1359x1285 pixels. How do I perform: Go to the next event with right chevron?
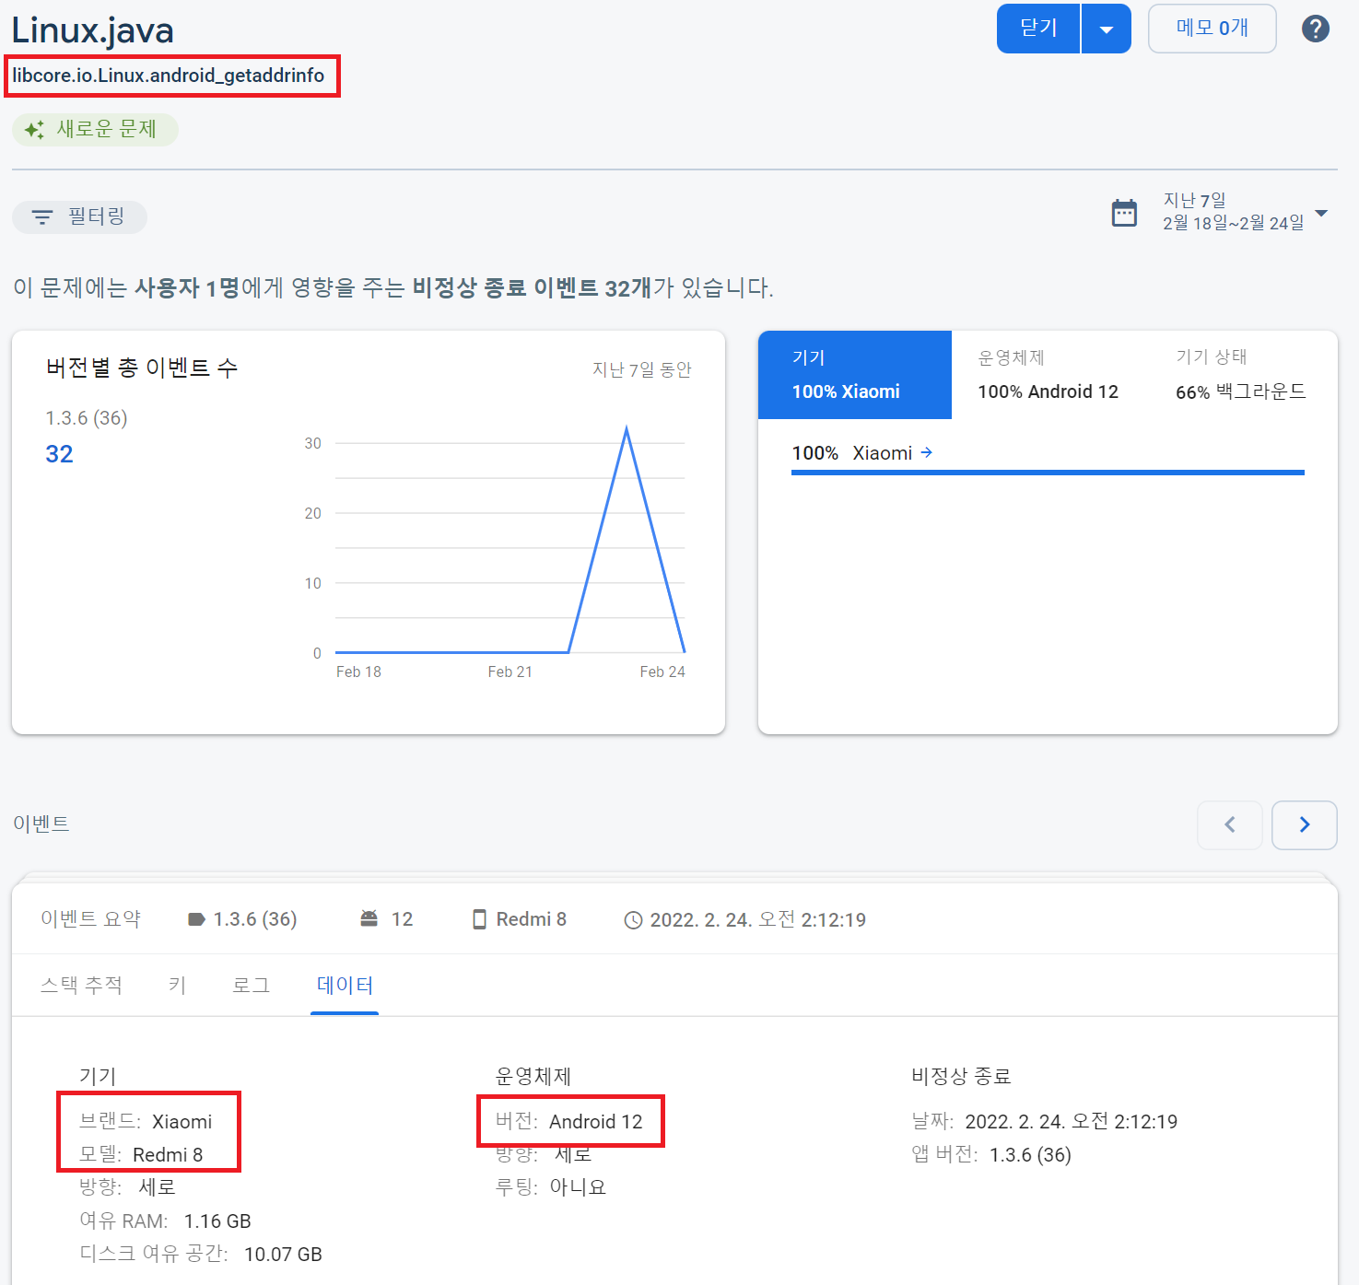[1304, 824]
